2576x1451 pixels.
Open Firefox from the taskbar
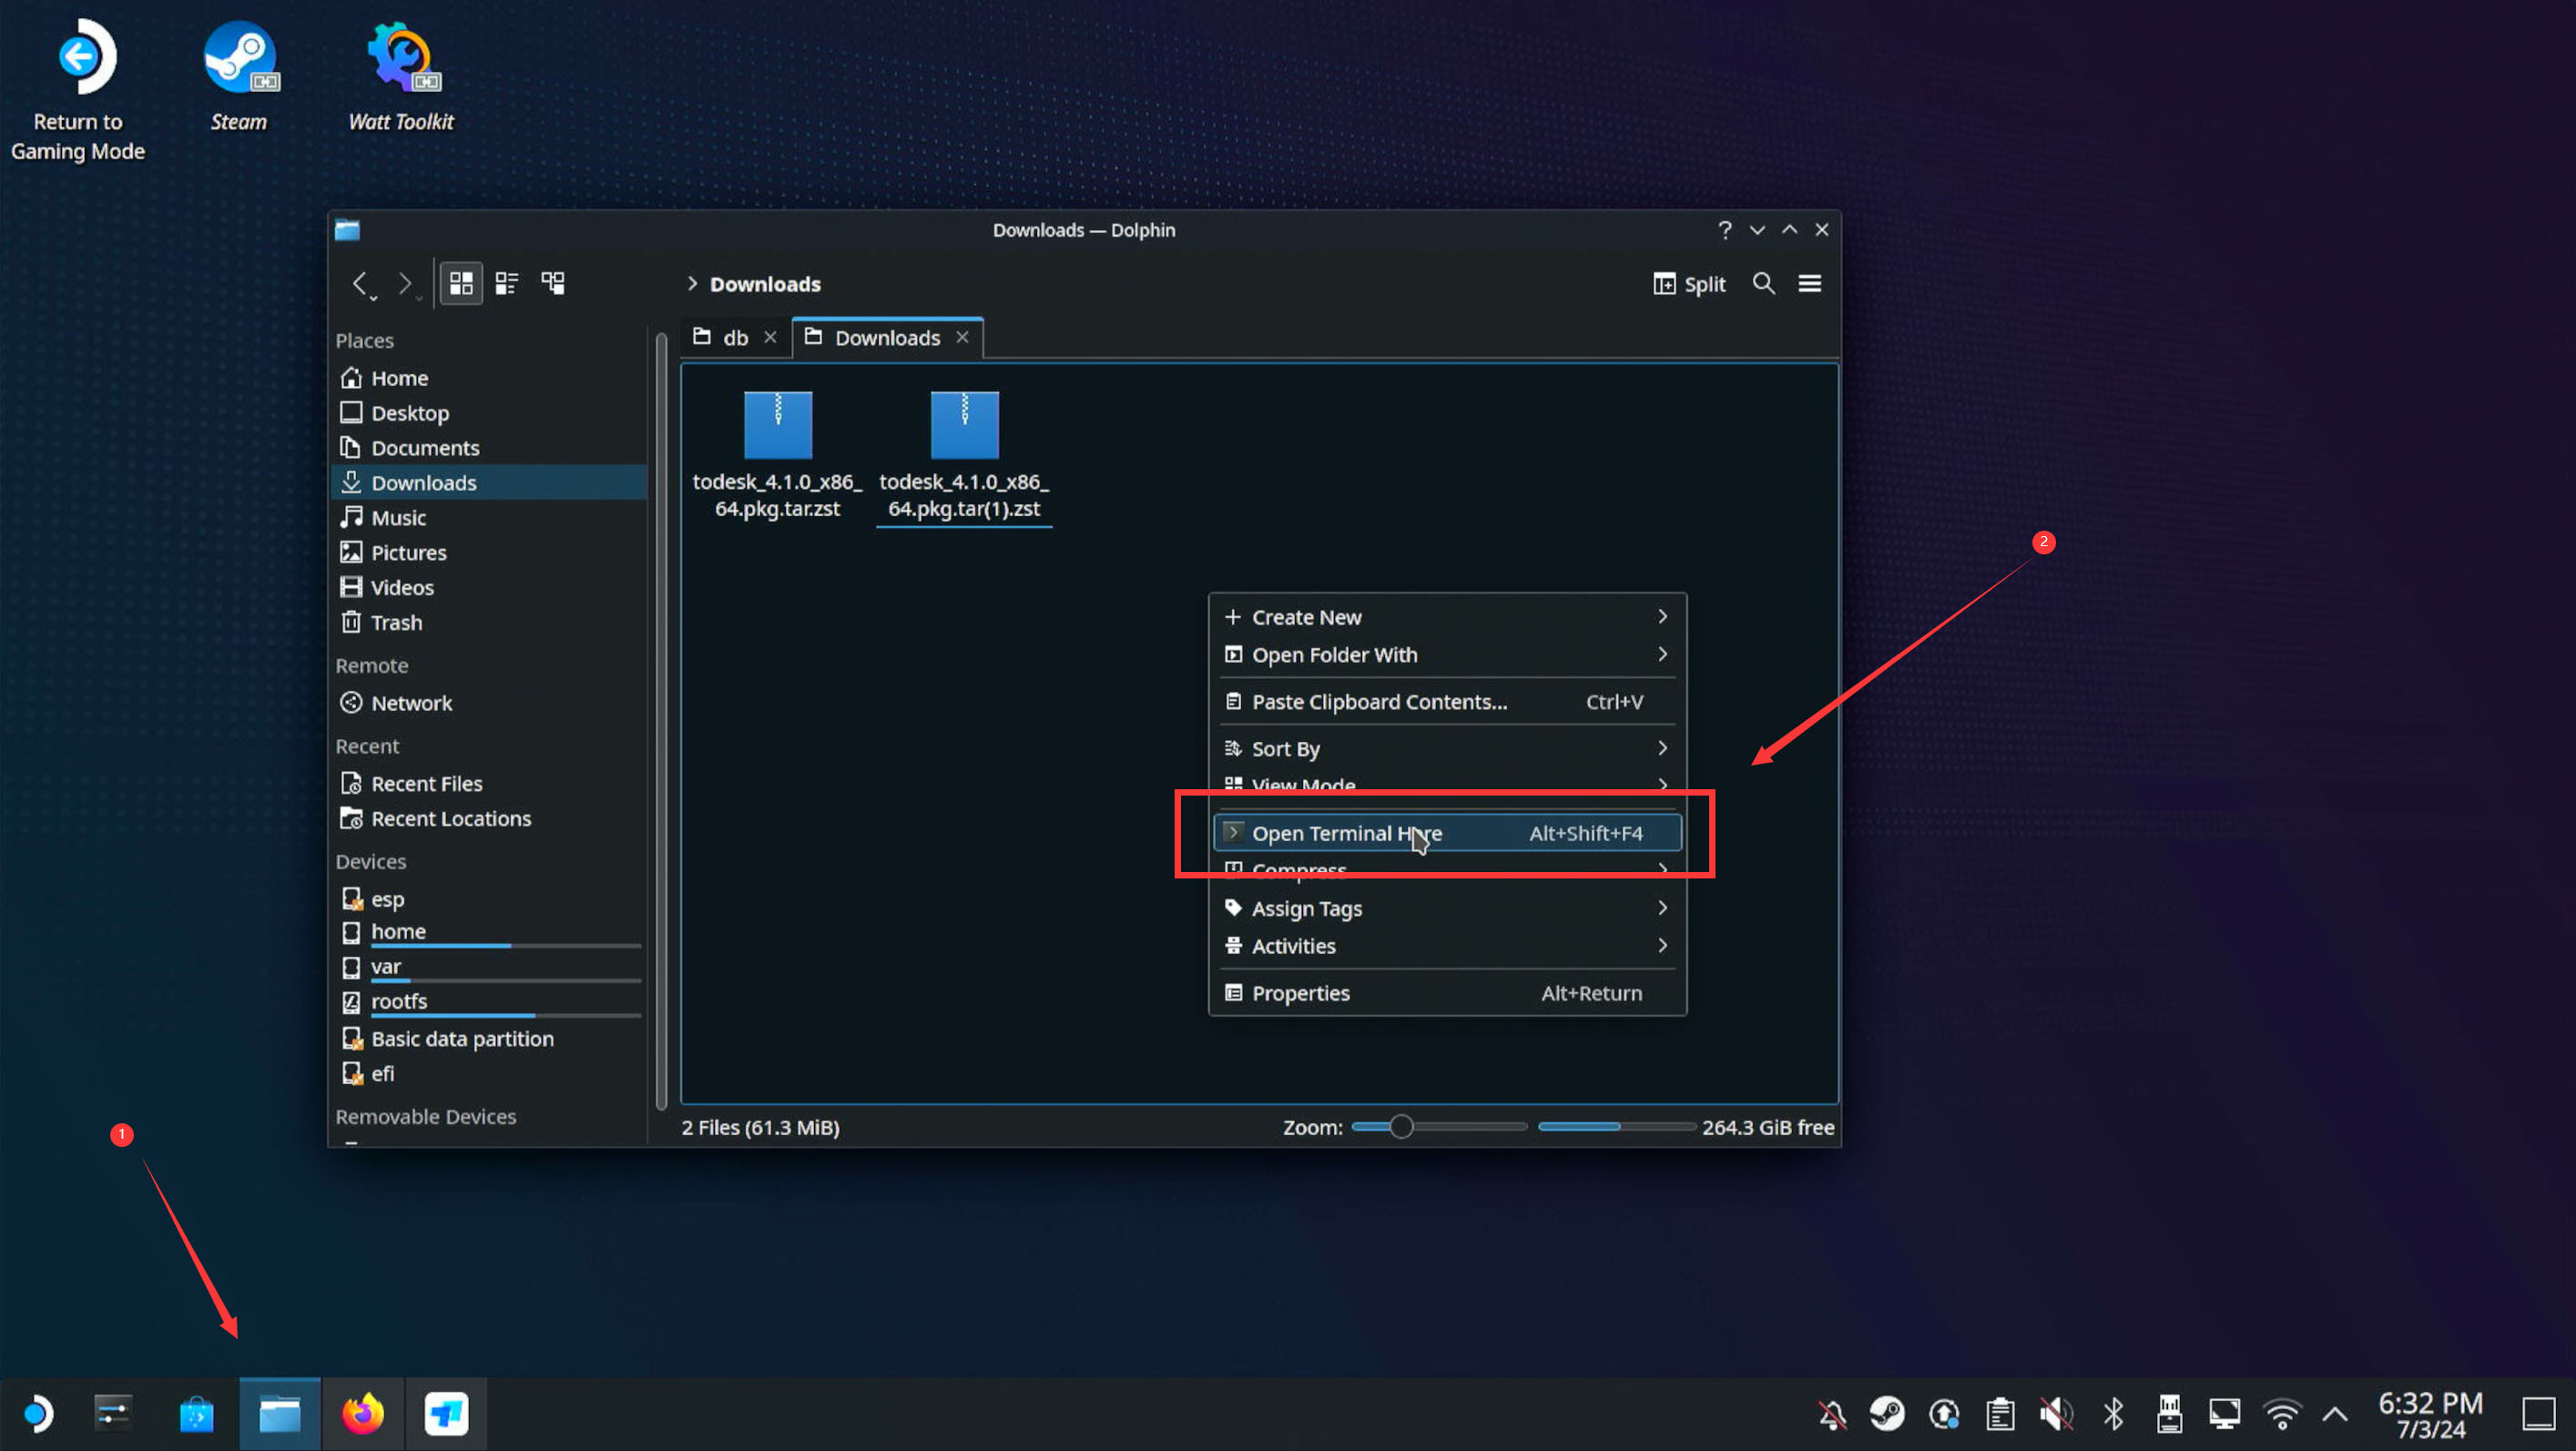[x=362, y=1414]
